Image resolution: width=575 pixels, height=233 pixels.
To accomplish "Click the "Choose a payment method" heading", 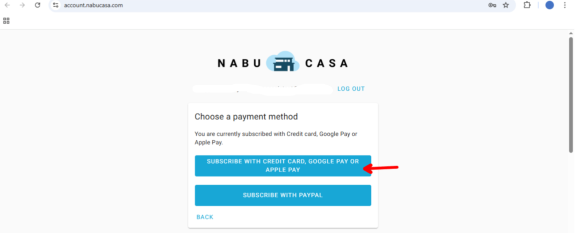I will click(x=246, y=116).
